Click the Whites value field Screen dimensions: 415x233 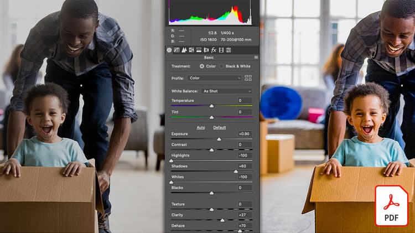point(245,177)
